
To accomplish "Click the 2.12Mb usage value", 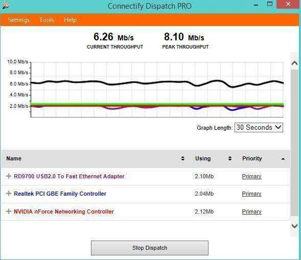I will tap(204, 211).
